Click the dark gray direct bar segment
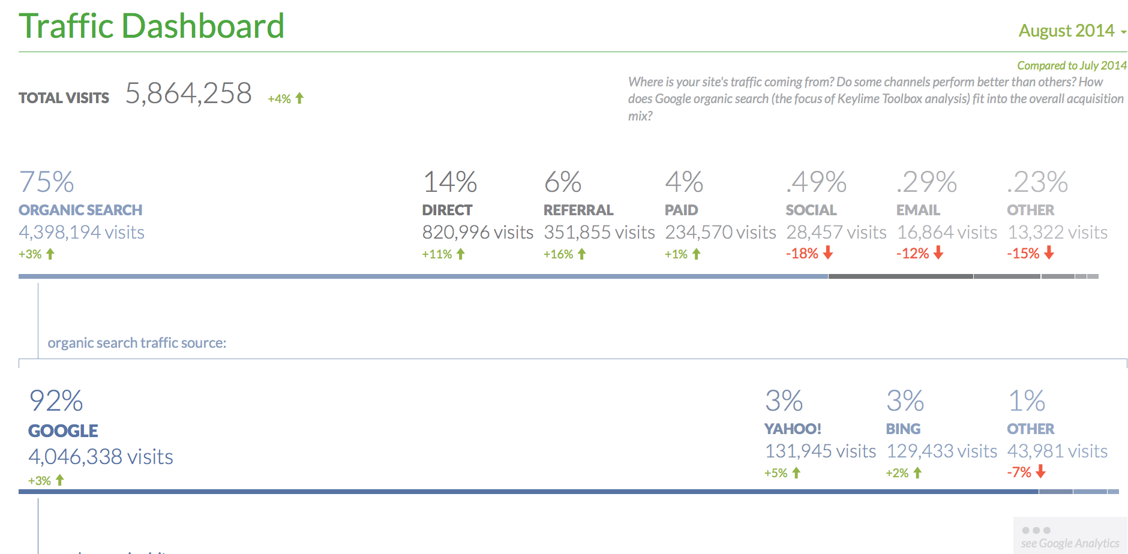 pyautogui.click(x=900, y=276)
